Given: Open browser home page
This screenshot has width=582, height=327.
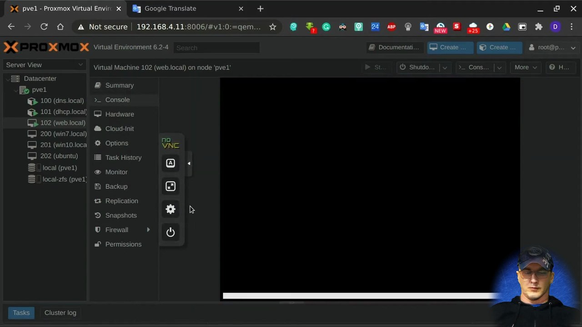Looking at the screenshot, I should pyautogui.click(x=60, y=27).
